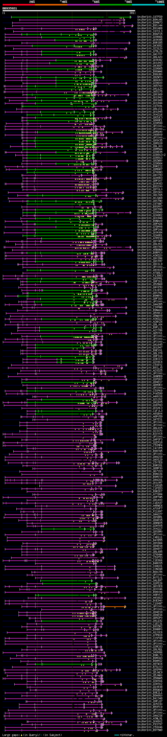Image resolution: width=167 pixels, height=737 pixels.
Task: Click hit name UniRef100_O65375
Action: pyautogui.click(x=150, y=92)
